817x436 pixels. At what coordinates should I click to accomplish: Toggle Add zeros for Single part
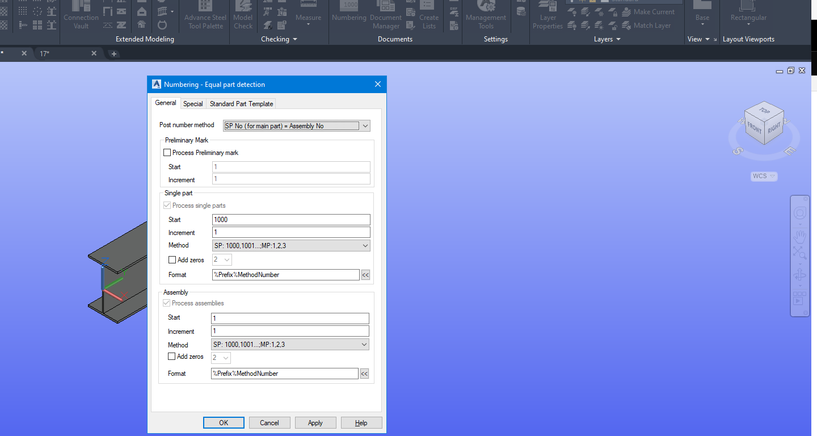click(172, 260)
